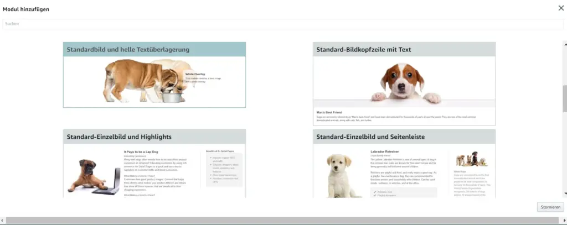
Task: Click the scroll up arrow
Action: pyautogui.click(x=565, y=44)
